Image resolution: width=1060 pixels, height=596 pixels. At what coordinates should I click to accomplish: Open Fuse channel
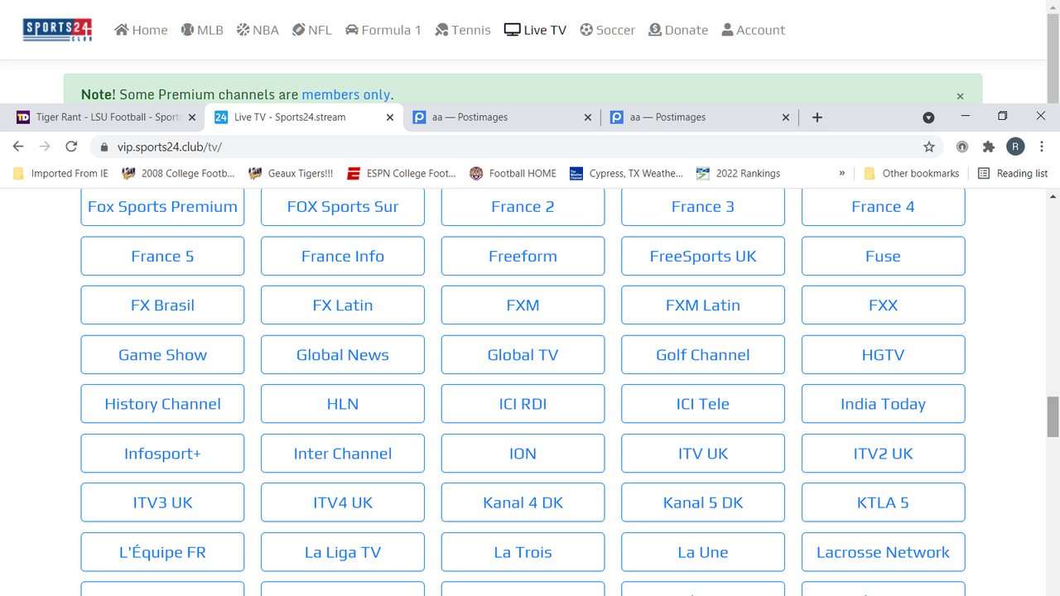coord(883,256)
